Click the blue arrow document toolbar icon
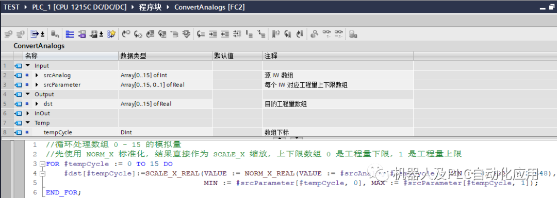This screenshot has width=557, height=198. pos(34,33)
